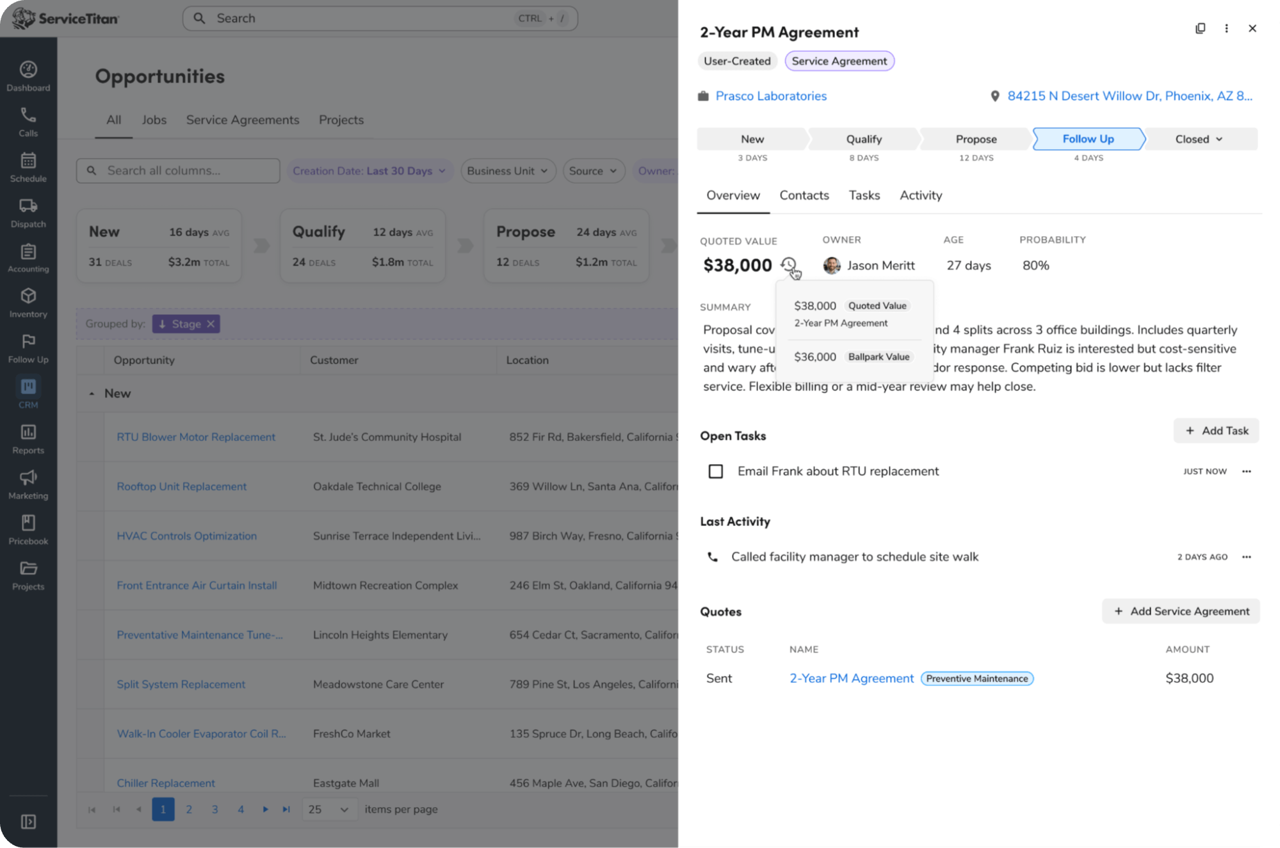Check off the Email Frank about RTU task

coord(715,471)
